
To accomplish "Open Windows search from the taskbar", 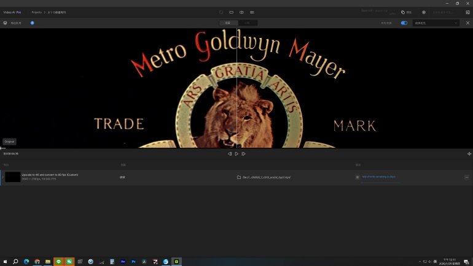I will [x=15, y=262].
